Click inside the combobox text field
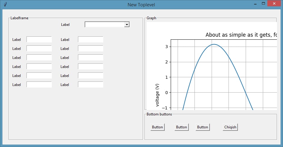 click(105, 25)
